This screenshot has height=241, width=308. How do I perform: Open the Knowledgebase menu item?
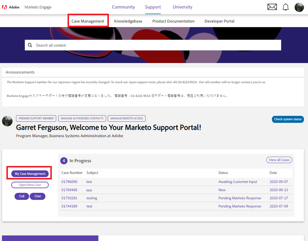pyautogui.click(x=128, y=21)
